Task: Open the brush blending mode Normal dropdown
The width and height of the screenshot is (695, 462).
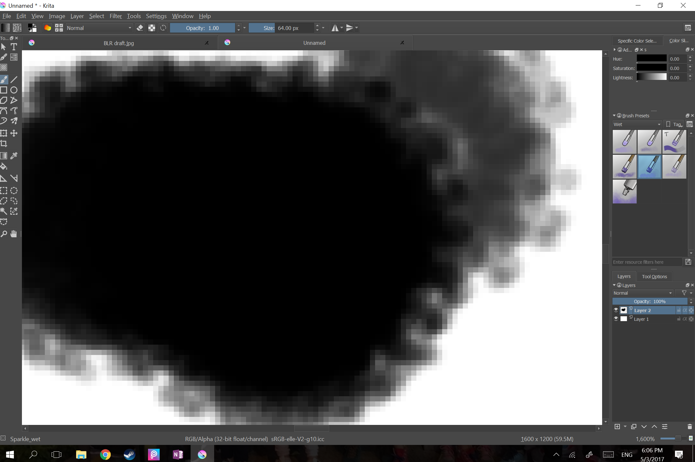Action: 99,28
